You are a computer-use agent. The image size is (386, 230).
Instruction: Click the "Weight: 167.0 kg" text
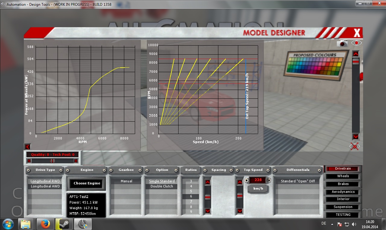coord(84,208)
